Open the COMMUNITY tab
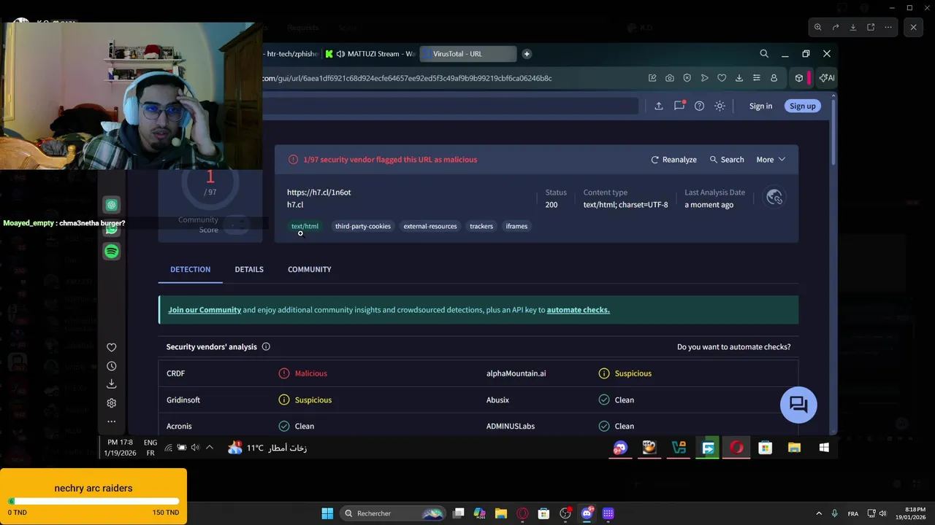Viewport: 935px width, 525px height. click(x=310, y=270)
